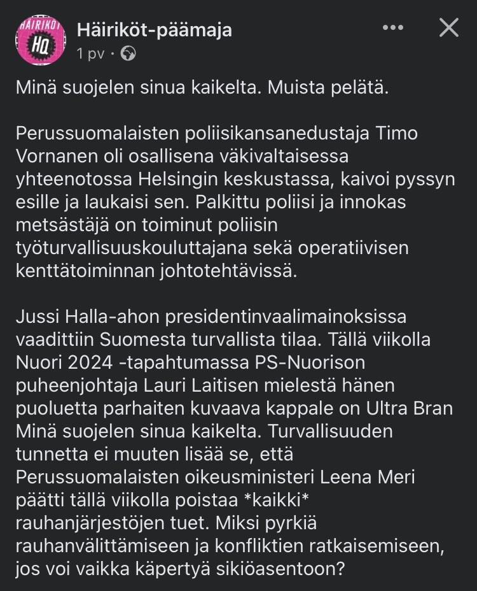477x591 pixels.
Task: Click the words 'Ultra Bran' in post
Action: [409, 409]
